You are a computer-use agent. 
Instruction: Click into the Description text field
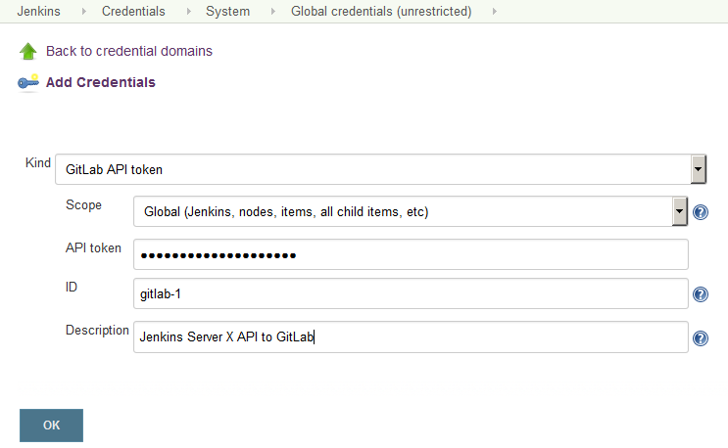click(x=411, y=336)
